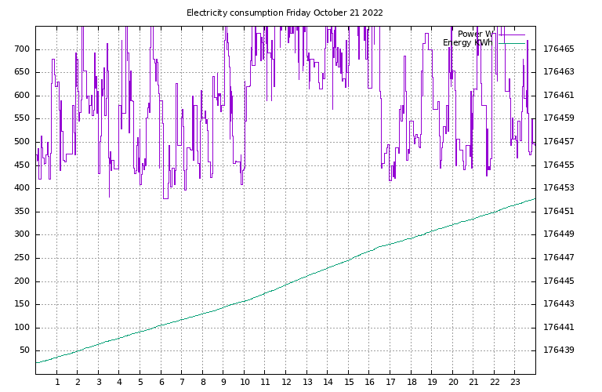The width and height of the screenshot is (602, 392).
Task: Click the left axis value 300
Action: [x=22, y=234]
